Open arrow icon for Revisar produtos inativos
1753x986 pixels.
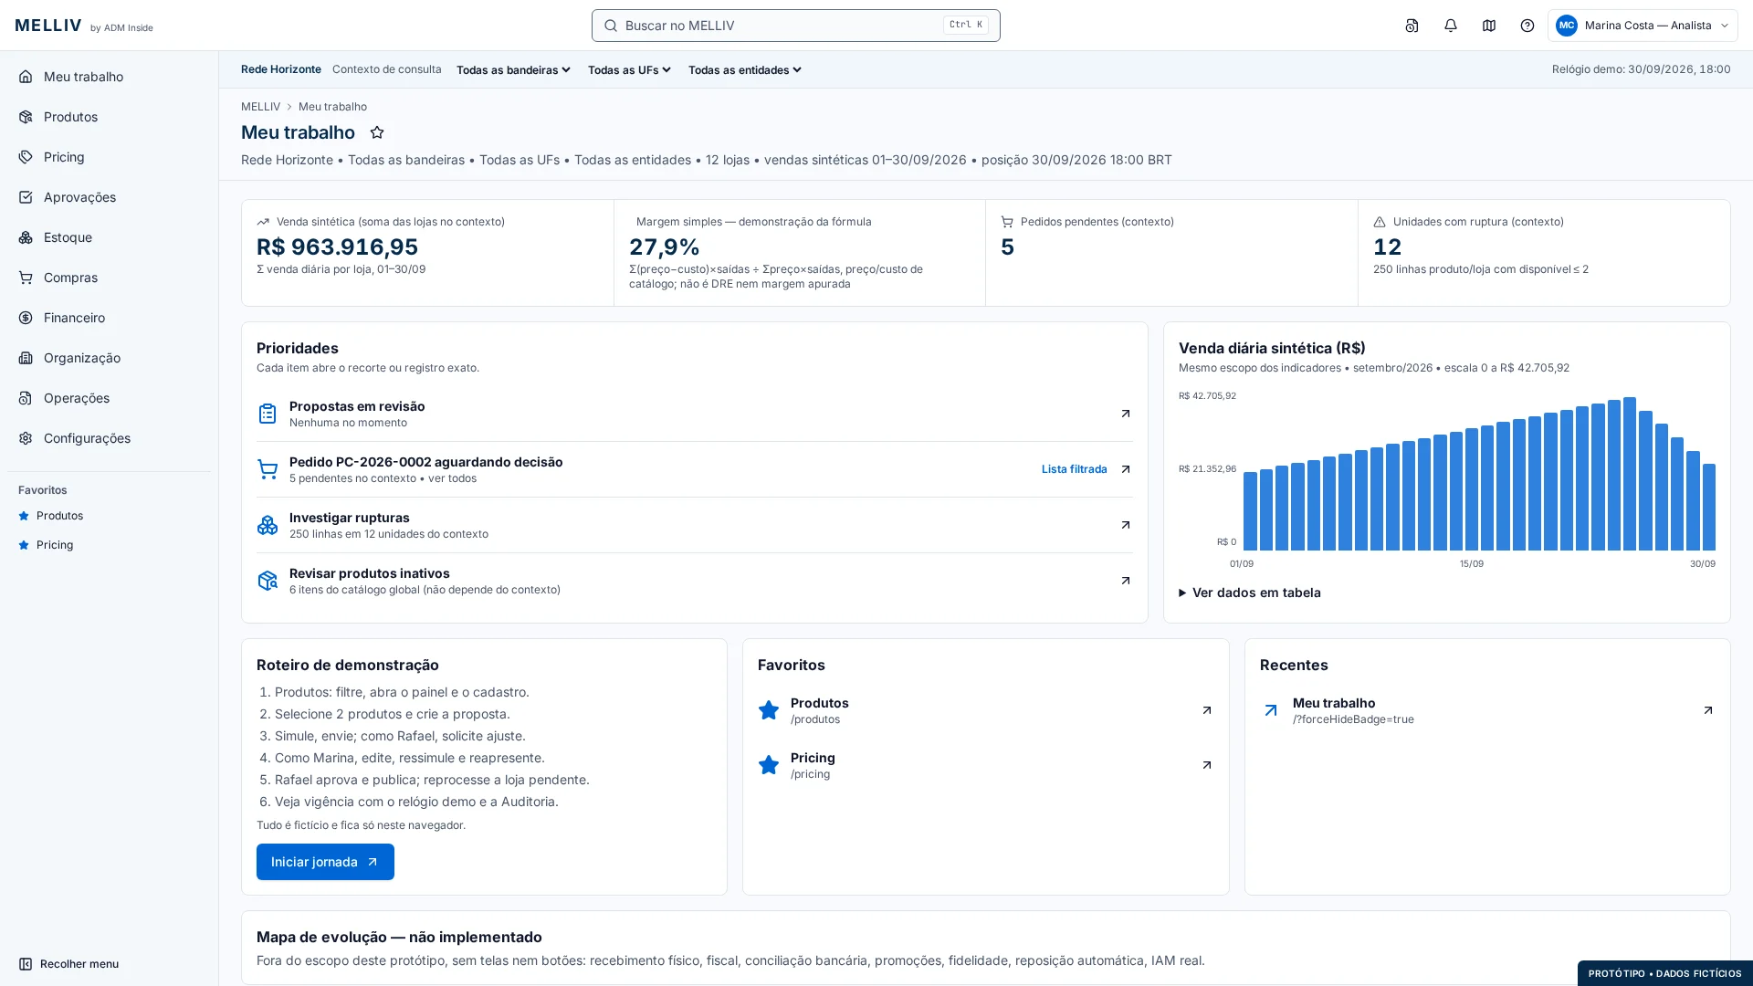pyautogui.click(x=1125, y=581)
